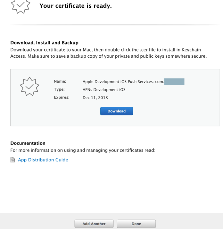Click the Documentation heading

(x=28, y=143)
